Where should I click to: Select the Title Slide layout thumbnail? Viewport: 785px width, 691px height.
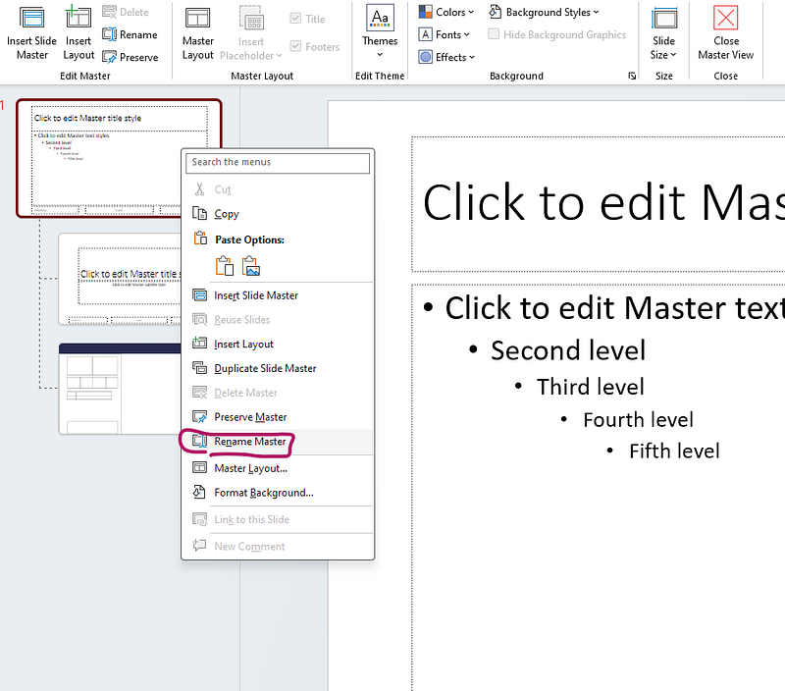point(120,279)
